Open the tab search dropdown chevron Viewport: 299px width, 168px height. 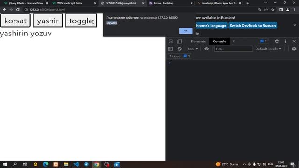(265, 3)
